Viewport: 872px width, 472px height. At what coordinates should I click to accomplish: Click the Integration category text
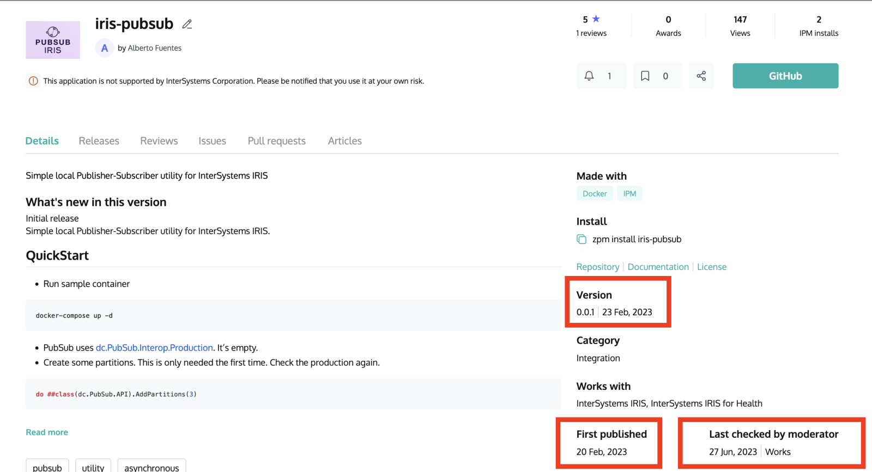(598, 358)
